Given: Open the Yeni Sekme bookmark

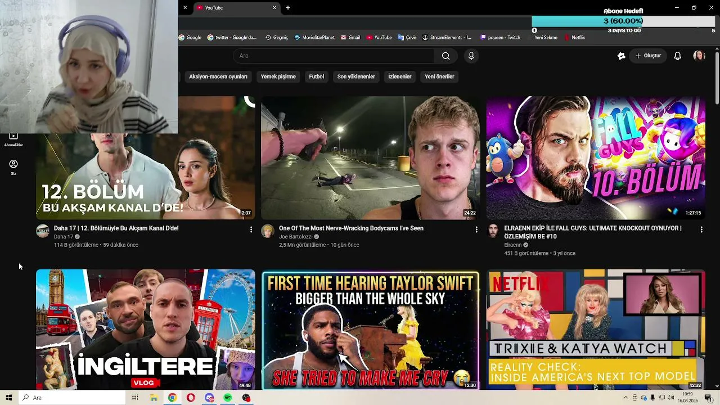Looking at the screenshot, I should 546,38.
